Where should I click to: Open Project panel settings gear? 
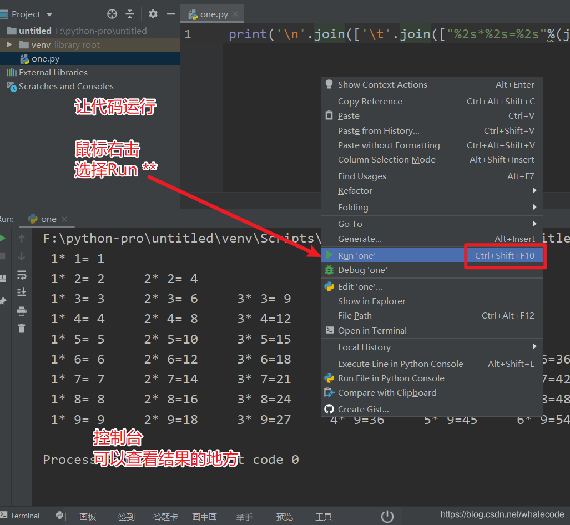(x=153, y=14)
